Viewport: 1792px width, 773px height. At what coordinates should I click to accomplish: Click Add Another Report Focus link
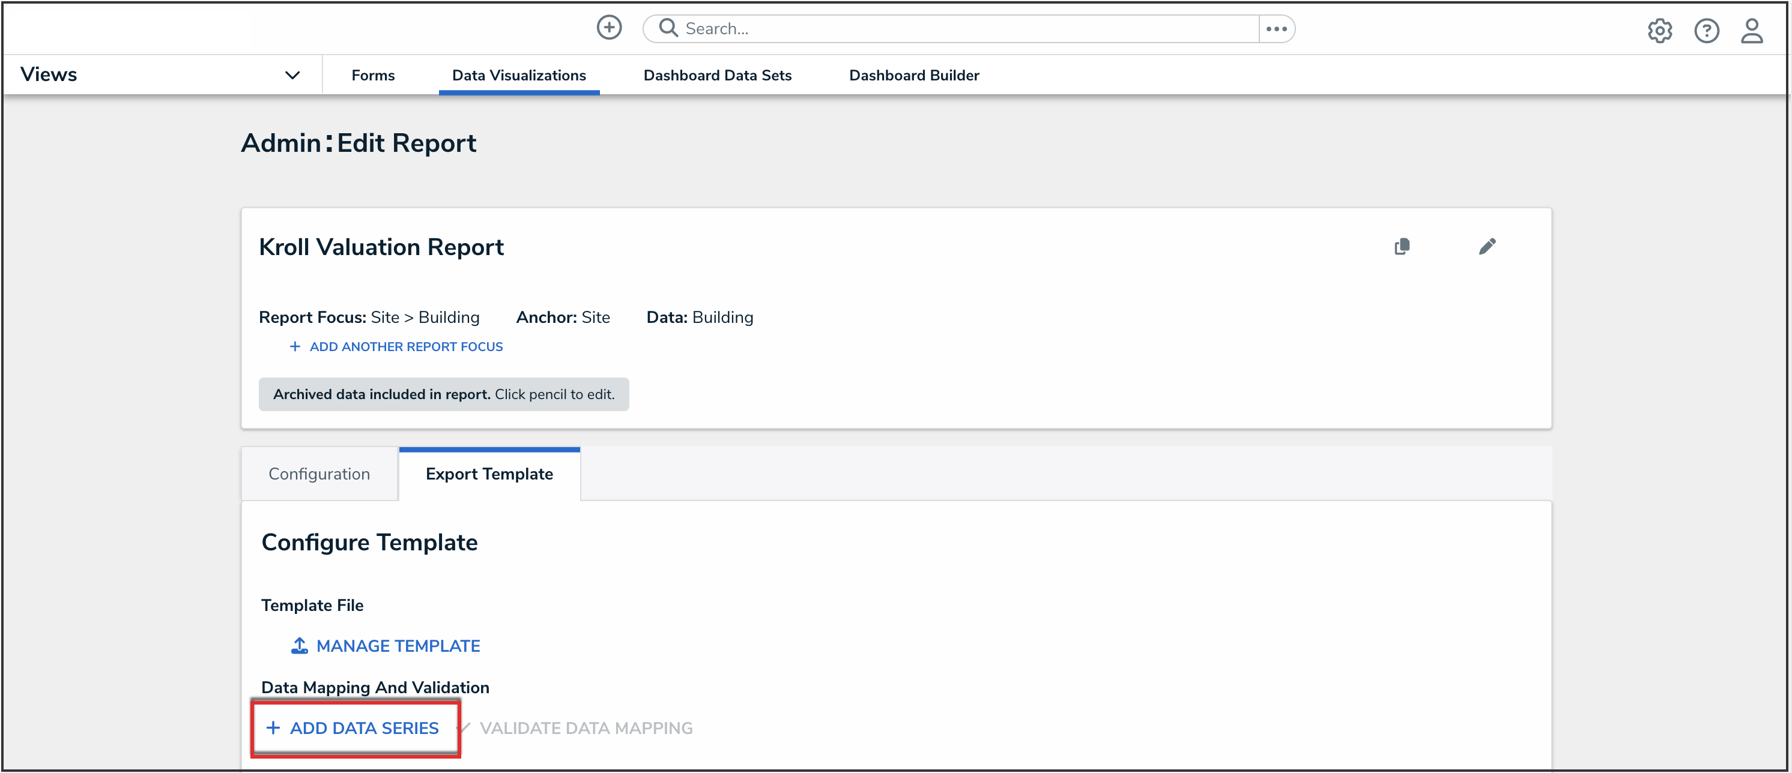405,347
